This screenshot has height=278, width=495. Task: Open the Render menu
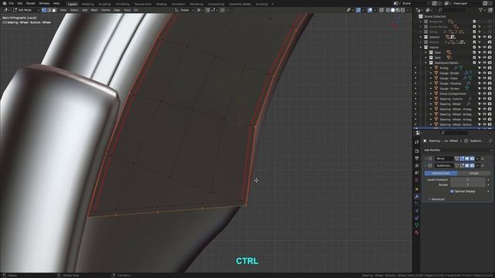pos(31,3)
